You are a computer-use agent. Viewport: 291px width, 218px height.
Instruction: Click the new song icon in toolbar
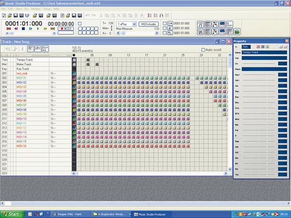[x=4, y=16]
